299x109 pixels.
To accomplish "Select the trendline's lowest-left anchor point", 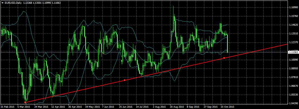I will point(25,102).
